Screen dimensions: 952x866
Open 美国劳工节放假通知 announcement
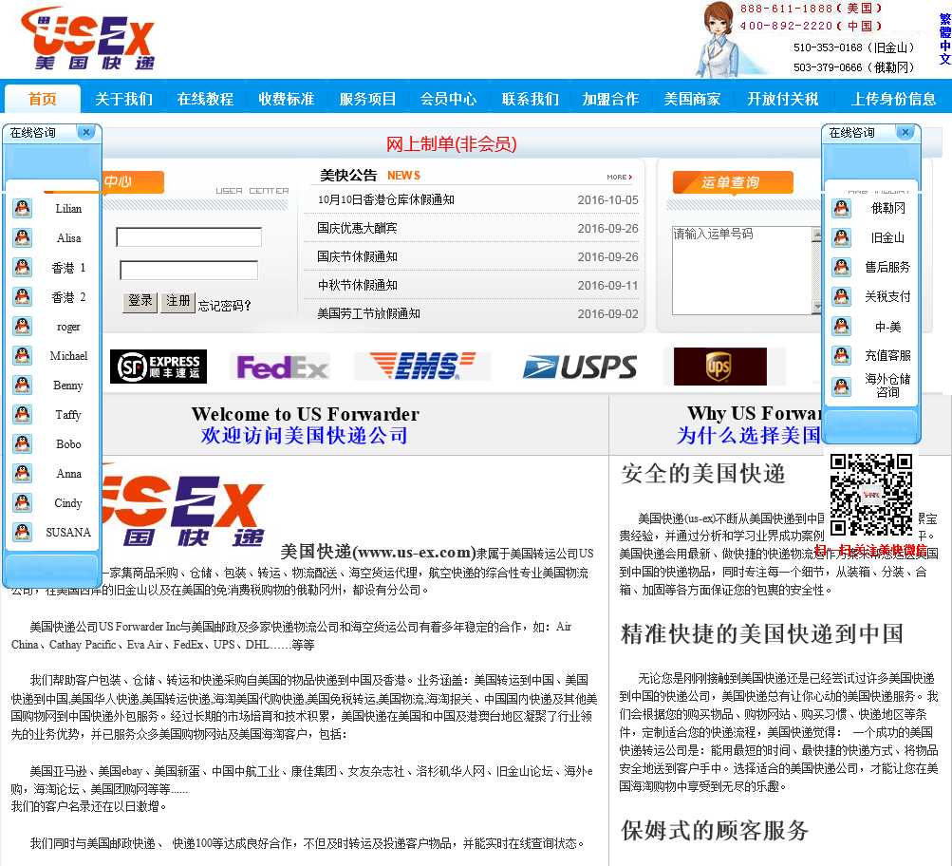click(368, 314)
